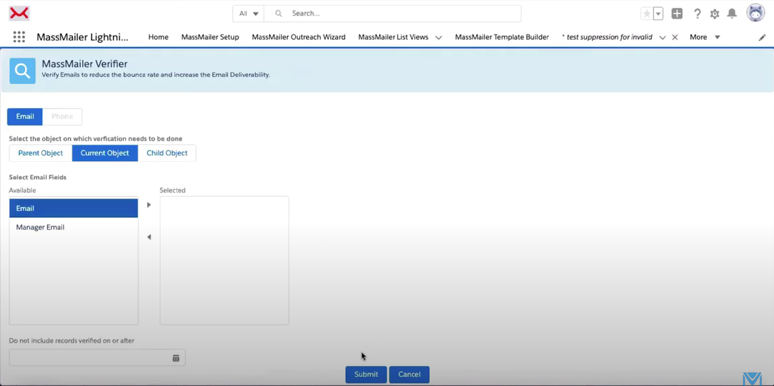Open the App Launcher grid icon
Image resolution: width=774 pixels, height=386 pixels.
click(19, 37)
